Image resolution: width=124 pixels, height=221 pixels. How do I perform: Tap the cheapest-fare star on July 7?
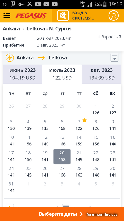85,120
